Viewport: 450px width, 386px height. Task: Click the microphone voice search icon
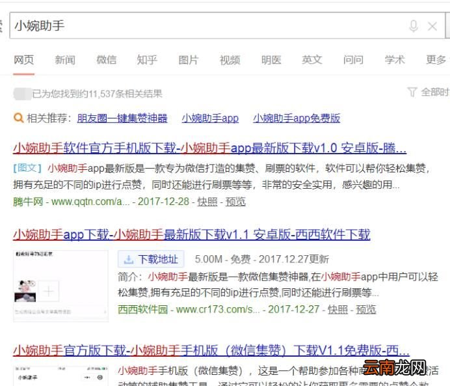pos(414,26)
